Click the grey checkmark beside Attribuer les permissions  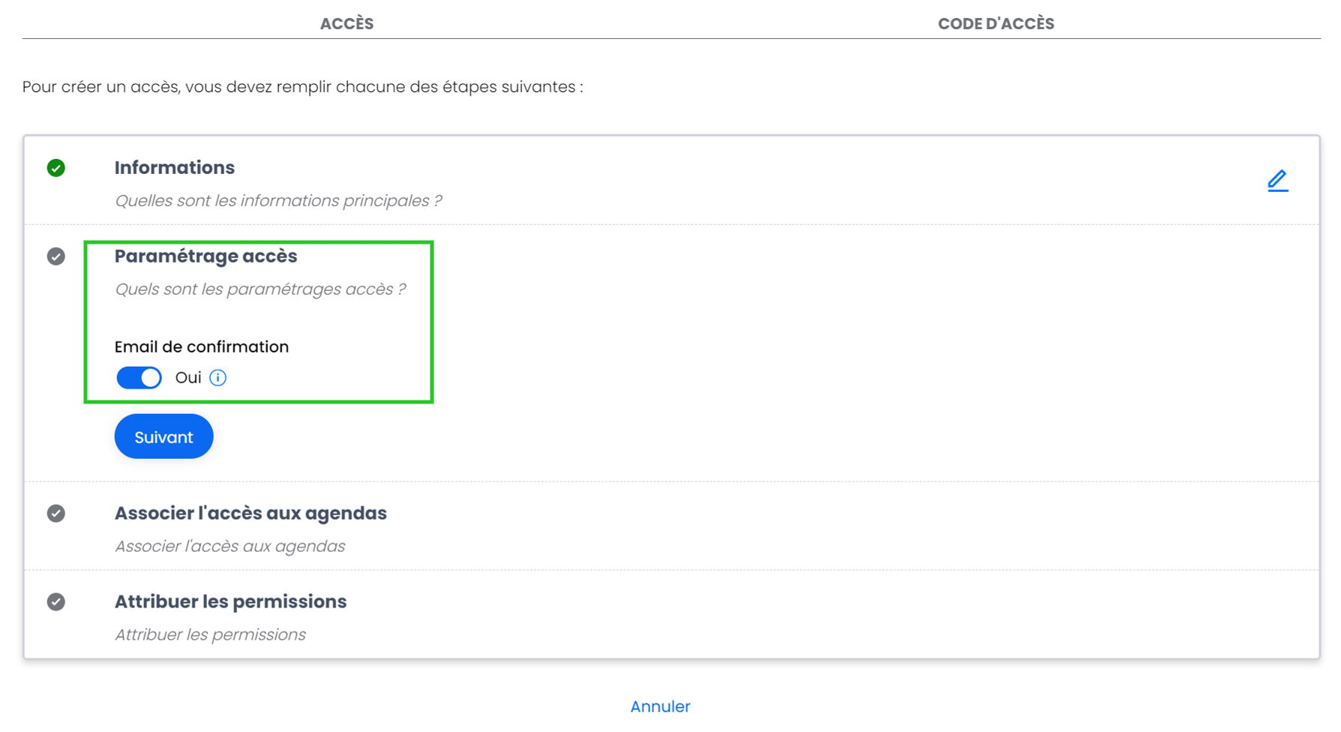[x=56, y=602]
